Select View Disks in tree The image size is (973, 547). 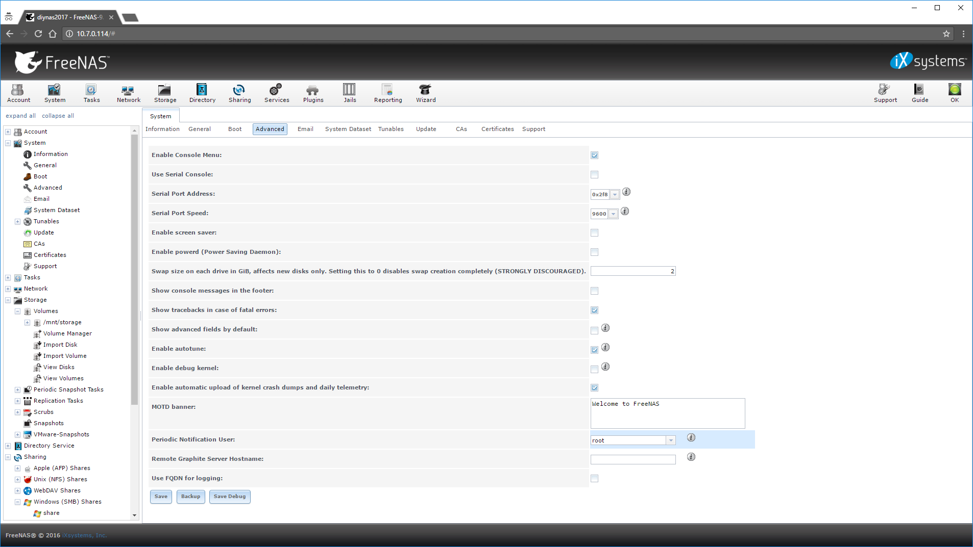tap(59, 367)
